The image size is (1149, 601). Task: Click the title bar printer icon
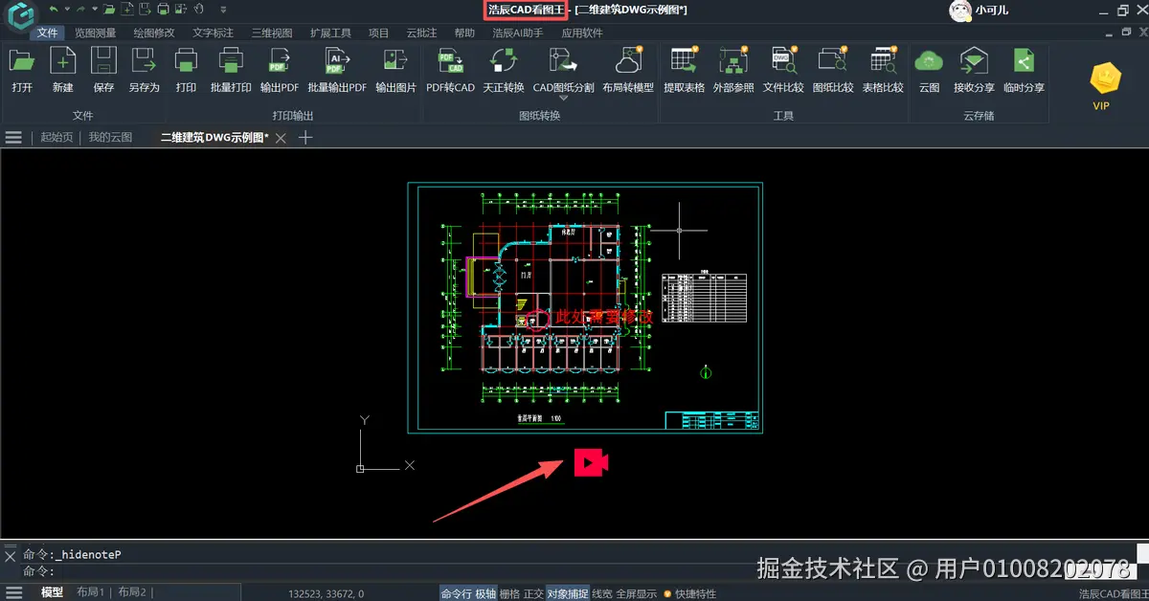pyautogui.click(x=163, y=10)
